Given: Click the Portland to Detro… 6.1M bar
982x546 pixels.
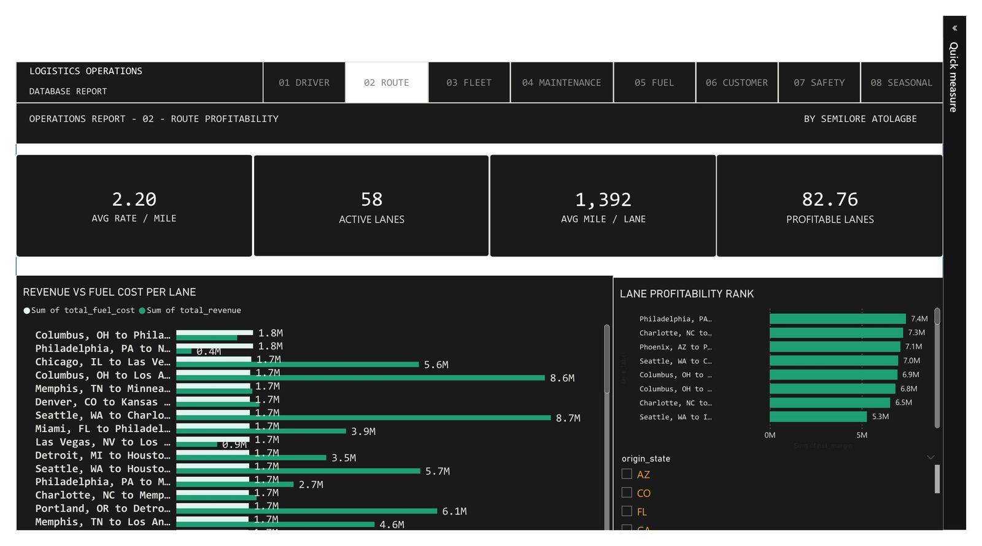Looking at the screenshot, I should point(307,511).
